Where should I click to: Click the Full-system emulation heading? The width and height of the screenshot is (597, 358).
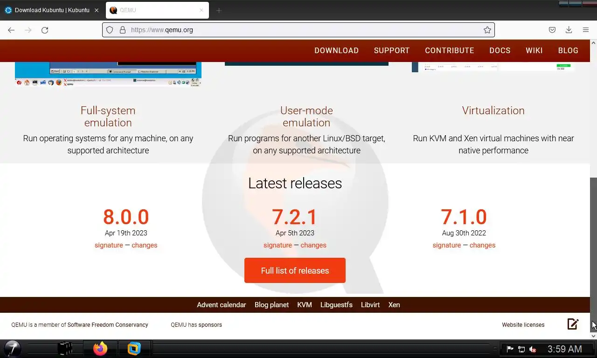(x=108, y=117)
